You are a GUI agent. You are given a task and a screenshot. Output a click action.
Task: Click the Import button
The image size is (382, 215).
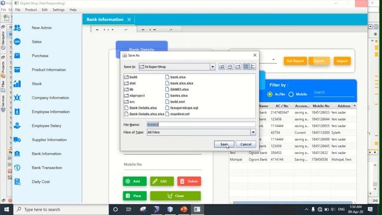point(342,61)
